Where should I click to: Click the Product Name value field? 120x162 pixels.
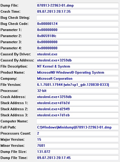click(78, 72)
